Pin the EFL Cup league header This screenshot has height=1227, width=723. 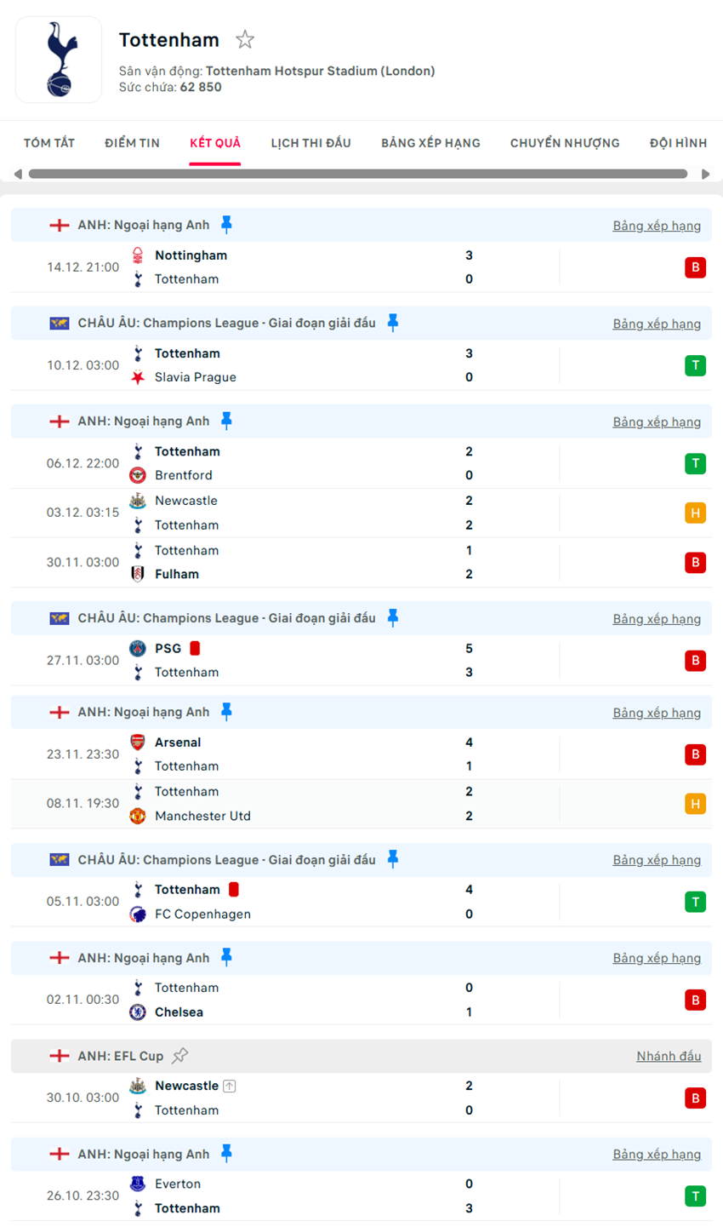(180, 1056)
